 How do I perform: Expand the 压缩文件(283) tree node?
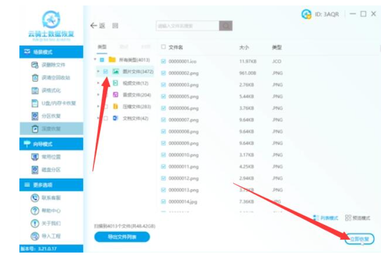(x=98, y=107)
